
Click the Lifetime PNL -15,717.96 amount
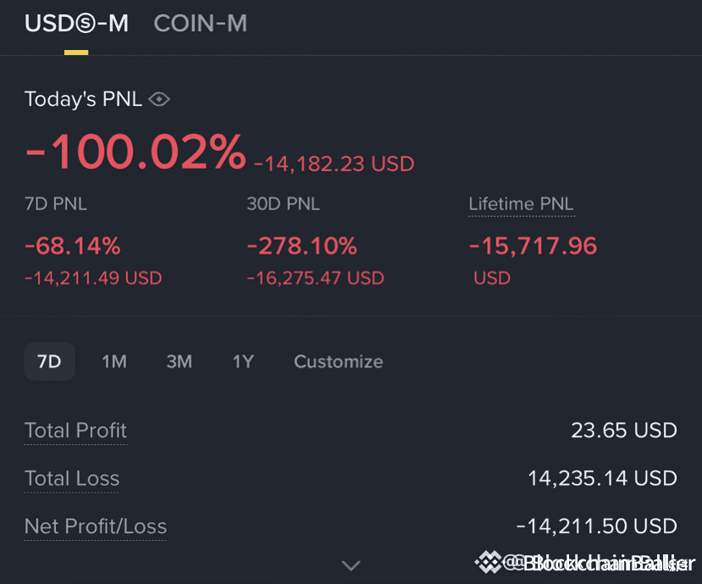point(533,247)
